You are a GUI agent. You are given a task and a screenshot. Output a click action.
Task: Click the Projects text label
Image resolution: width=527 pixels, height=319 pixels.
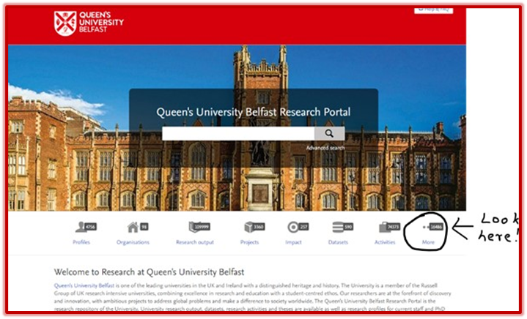pyautogui.click(x=249, y=242)
